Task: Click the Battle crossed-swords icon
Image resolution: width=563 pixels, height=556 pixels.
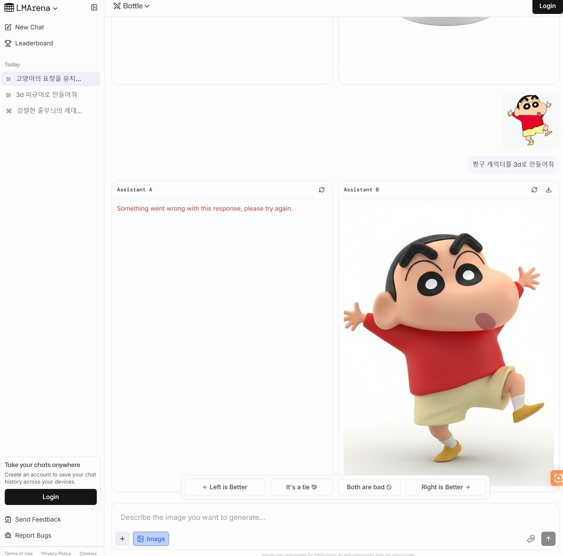Action: pyautogui.click(x=117, y=6)
